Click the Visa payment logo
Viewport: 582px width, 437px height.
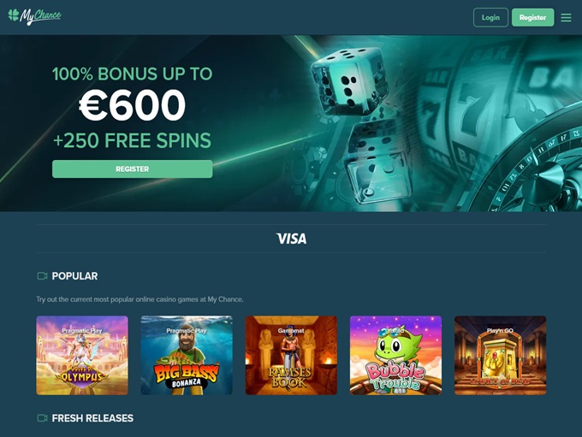291,239
